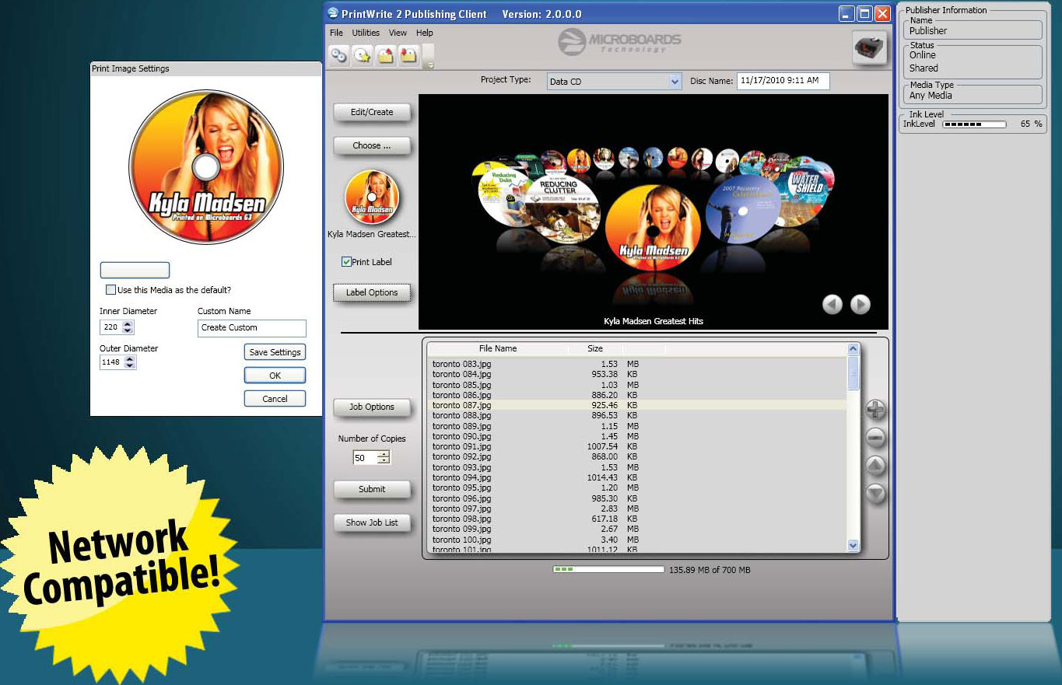Viewport: 1062px width, 685px height.
Task: Click the Publisher name field
Action: coord(973,30)
